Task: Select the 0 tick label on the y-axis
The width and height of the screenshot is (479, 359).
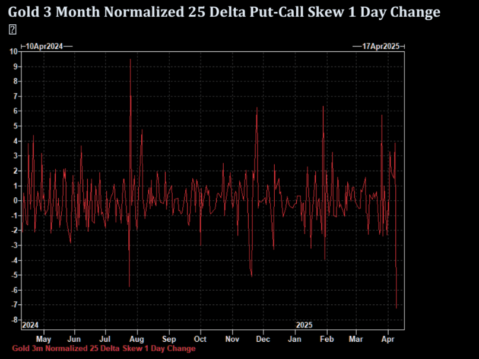Action: pyautogui.click(x=15, y=200)
